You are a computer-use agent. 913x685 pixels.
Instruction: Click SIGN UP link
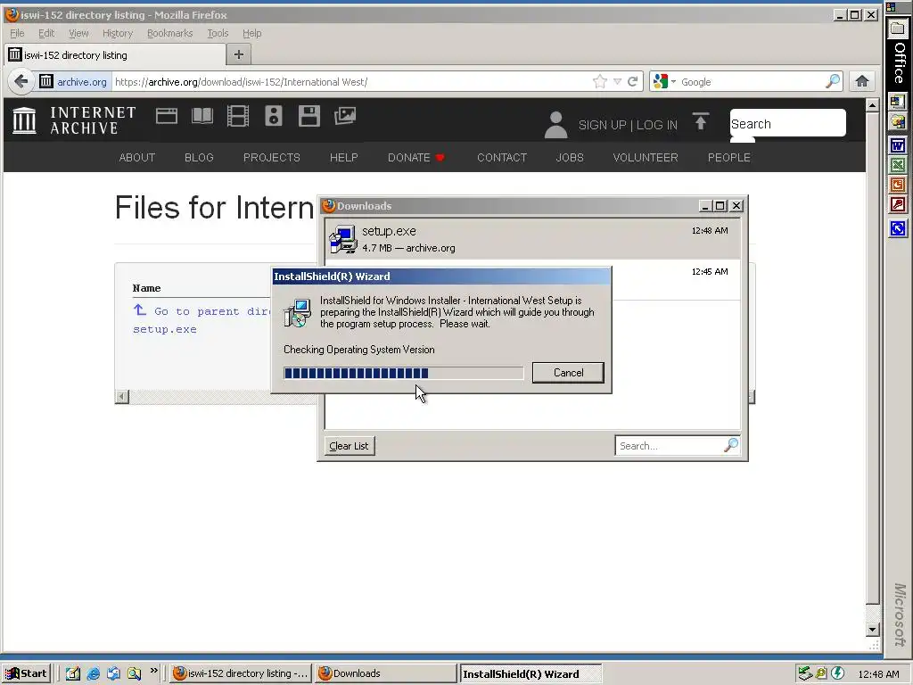602,125
